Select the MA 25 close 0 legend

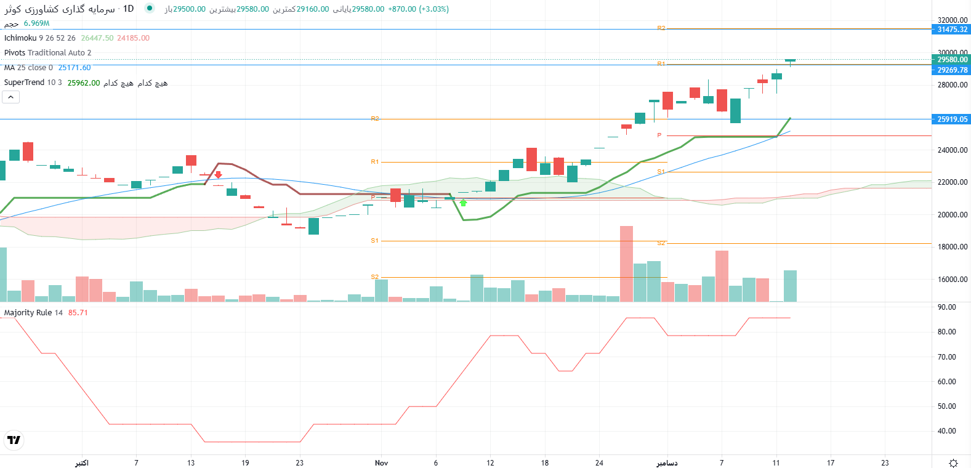[x=28, y=68]
